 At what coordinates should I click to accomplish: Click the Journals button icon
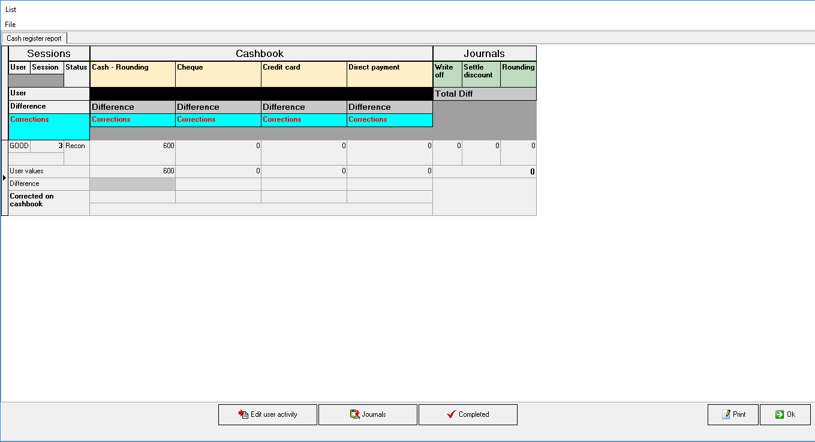click(355, 414)
